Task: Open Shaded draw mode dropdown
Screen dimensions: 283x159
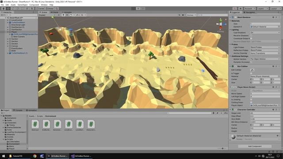Action: [47, 15]
